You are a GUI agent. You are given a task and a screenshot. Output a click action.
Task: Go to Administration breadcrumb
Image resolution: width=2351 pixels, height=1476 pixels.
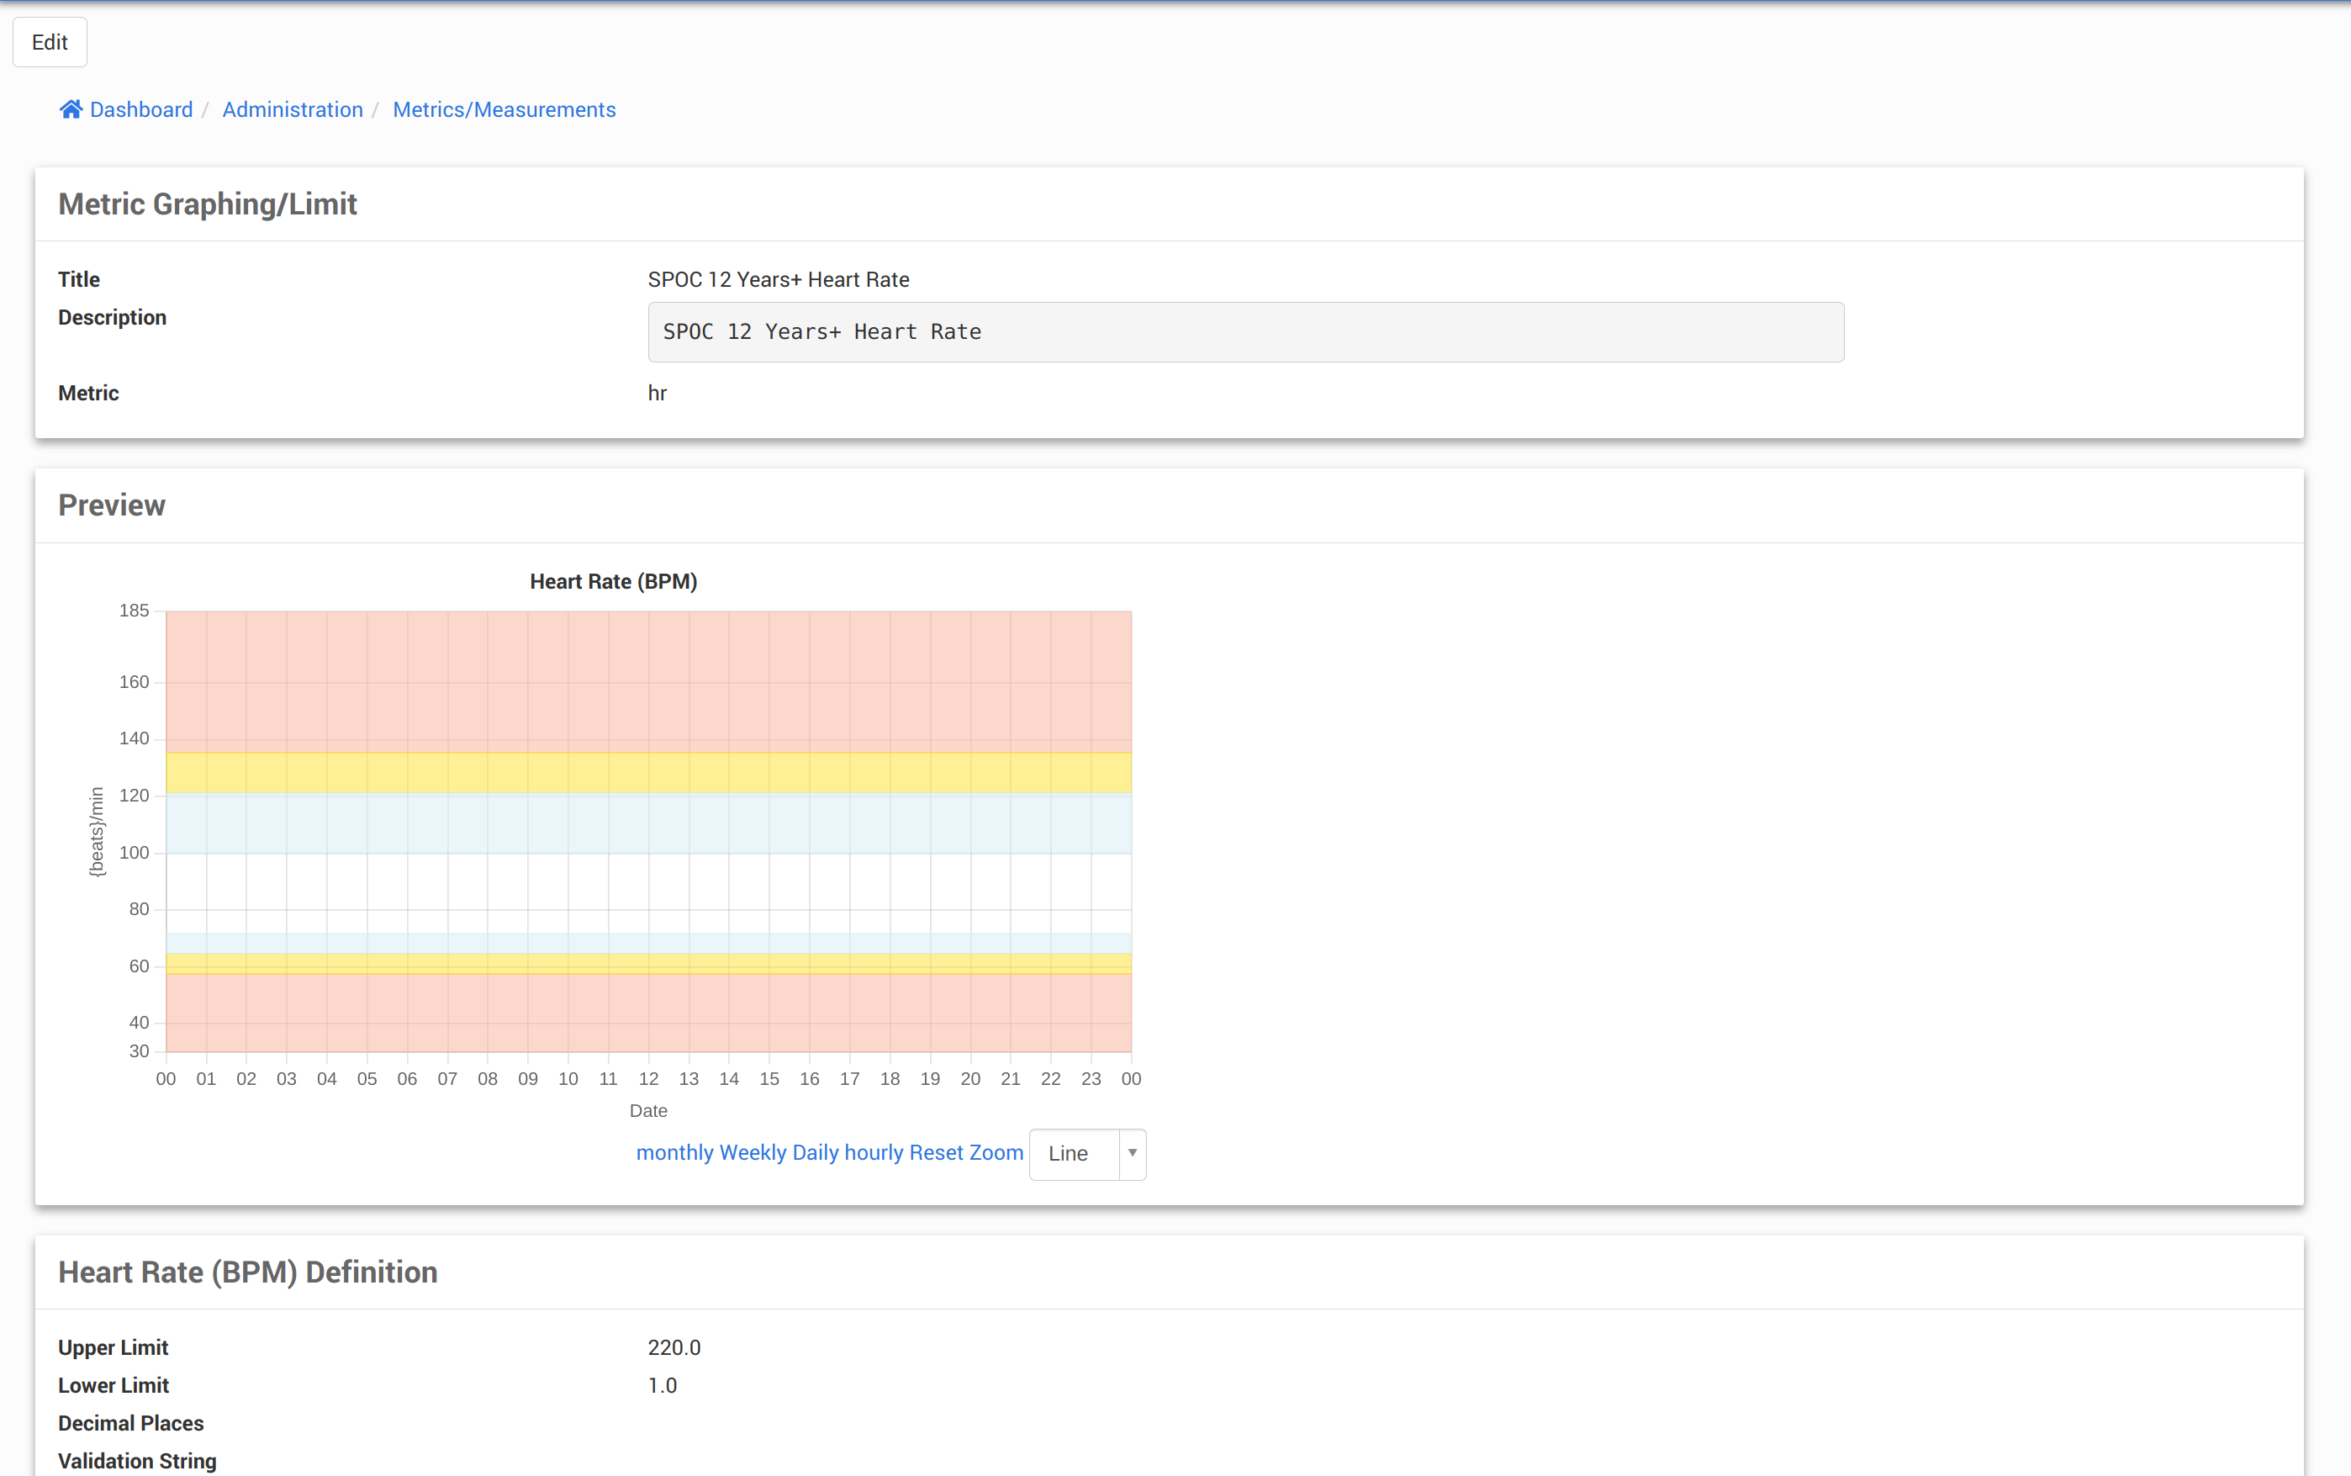tap(292, 109)
